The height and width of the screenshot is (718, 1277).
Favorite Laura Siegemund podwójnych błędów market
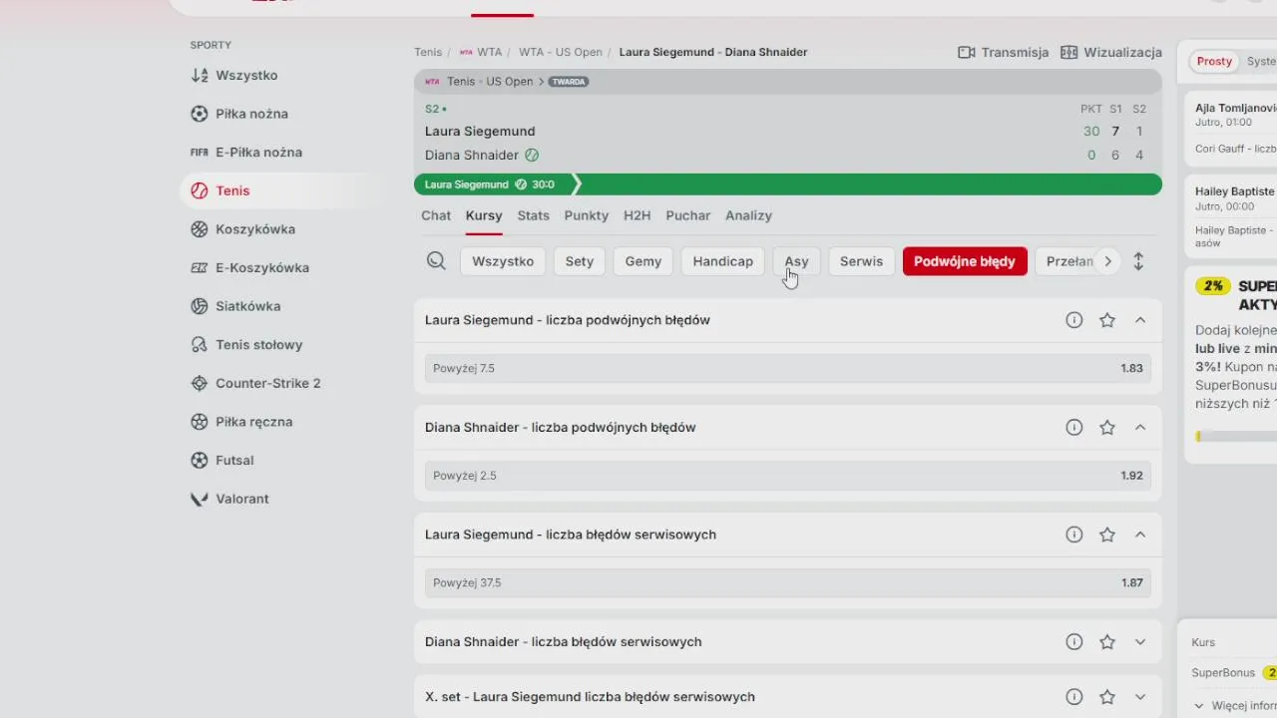(1107, 320)
